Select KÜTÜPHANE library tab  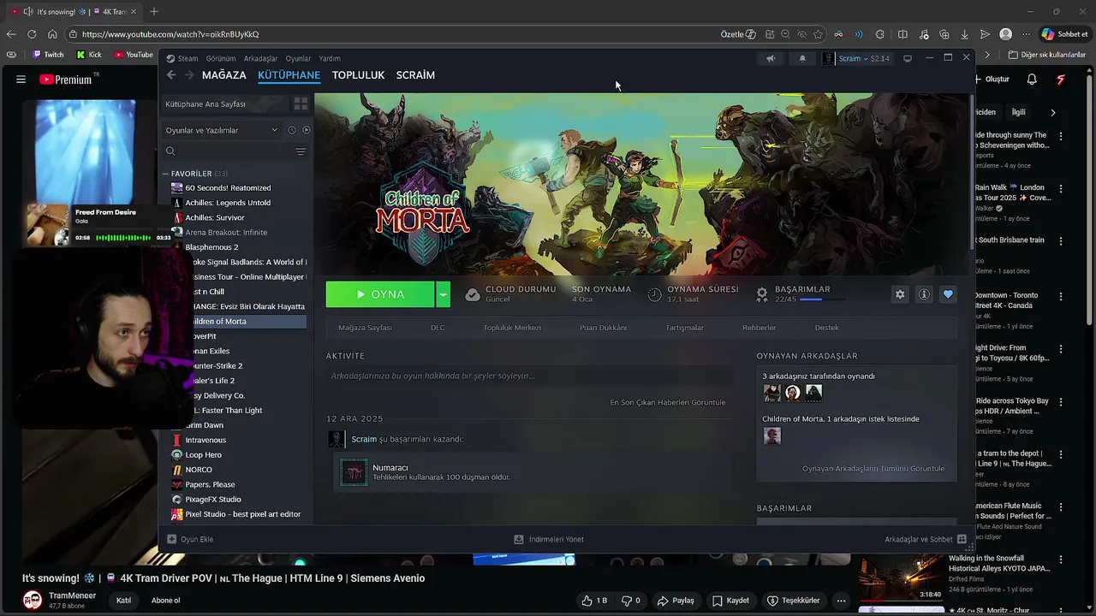(289, 75)
